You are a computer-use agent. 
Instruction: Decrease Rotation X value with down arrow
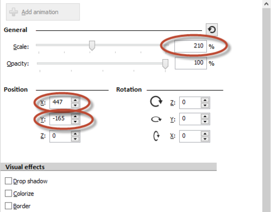(205, 139)
